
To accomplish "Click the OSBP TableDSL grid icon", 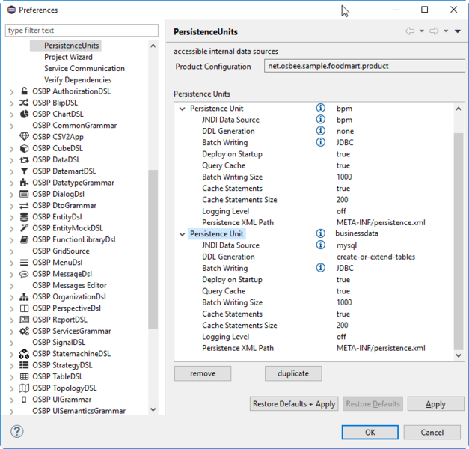I will [x=24, y=376].
